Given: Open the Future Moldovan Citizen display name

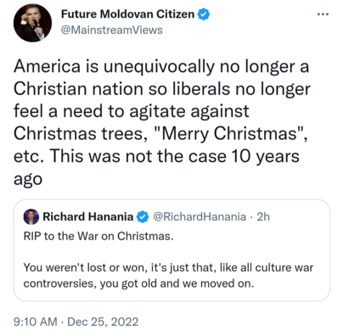Looking at the screenshot, I should coord(127,14).
